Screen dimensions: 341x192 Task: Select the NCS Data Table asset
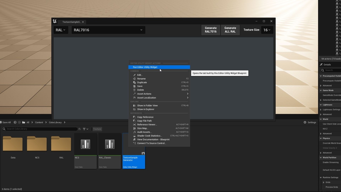(x=85, y=151)
